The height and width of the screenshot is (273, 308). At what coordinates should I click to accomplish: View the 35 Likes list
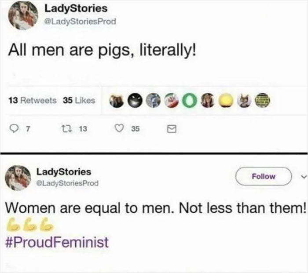(x=79, y=101)
